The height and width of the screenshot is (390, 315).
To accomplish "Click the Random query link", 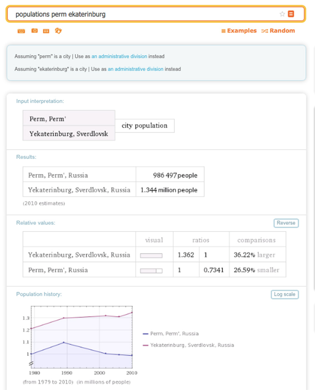I will (x=278, y=31).
